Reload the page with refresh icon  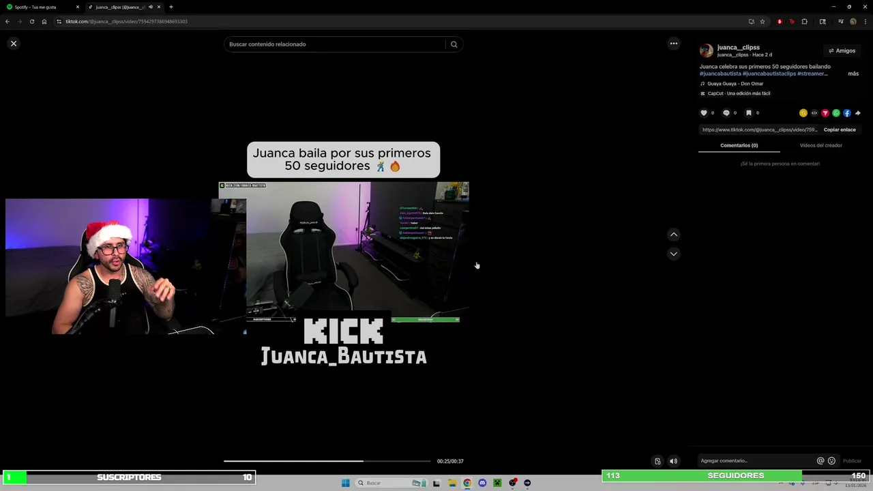[x=31, y=21]
